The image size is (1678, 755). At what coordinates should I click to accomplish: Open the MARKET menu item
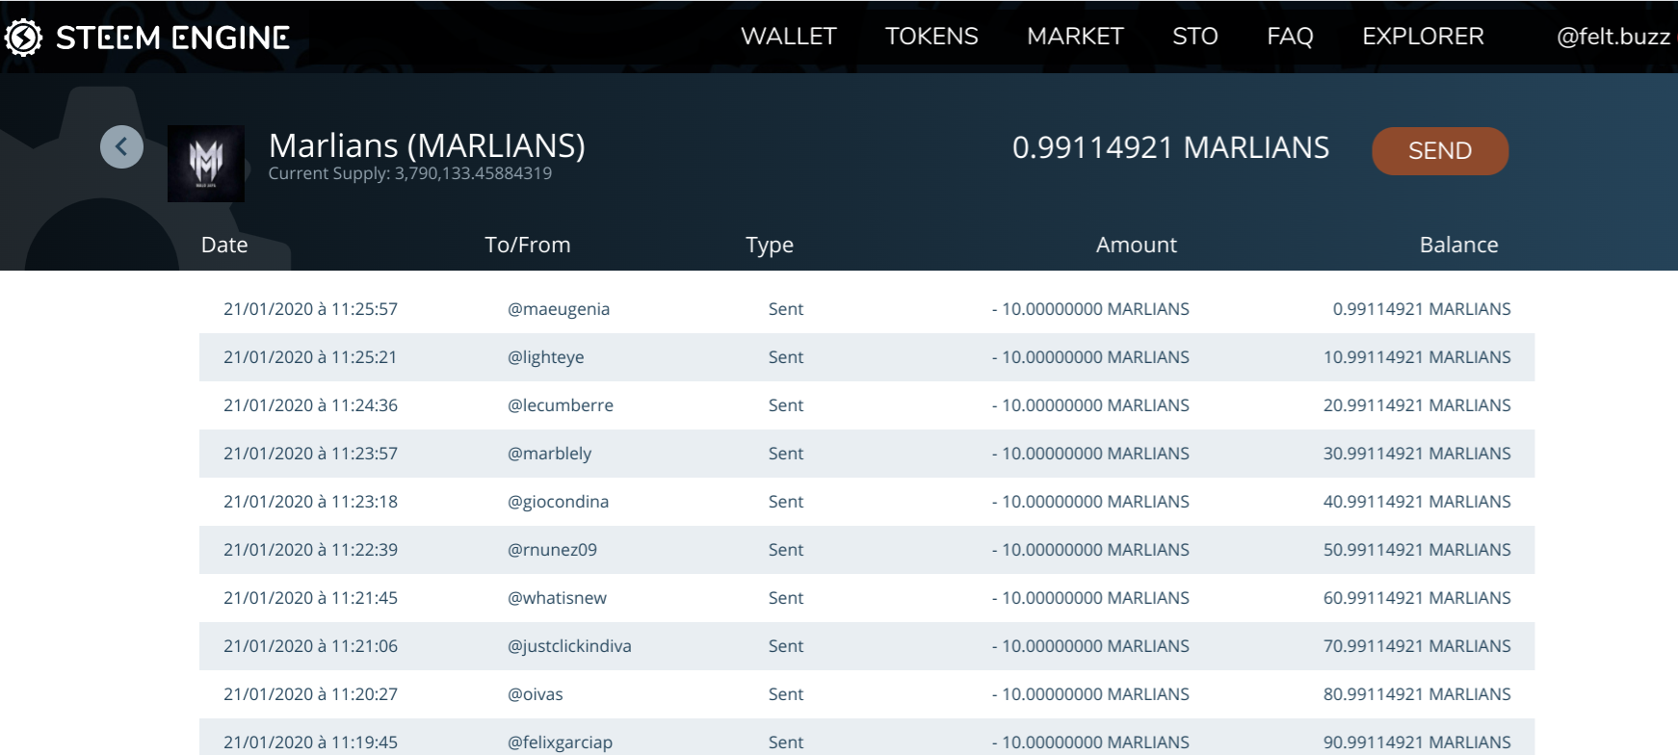[x=1075, y=37]
